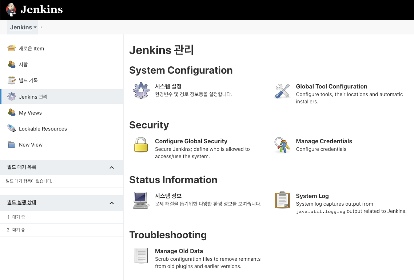Click the Jenkins butler logo icon
The width and height of the screenshot is (414, 280).
click(x=11, y=10)
